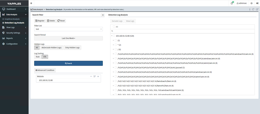Open Security Settings in the sidebar
Viewport: 260px width, 114px height.
tap(13, 33)
